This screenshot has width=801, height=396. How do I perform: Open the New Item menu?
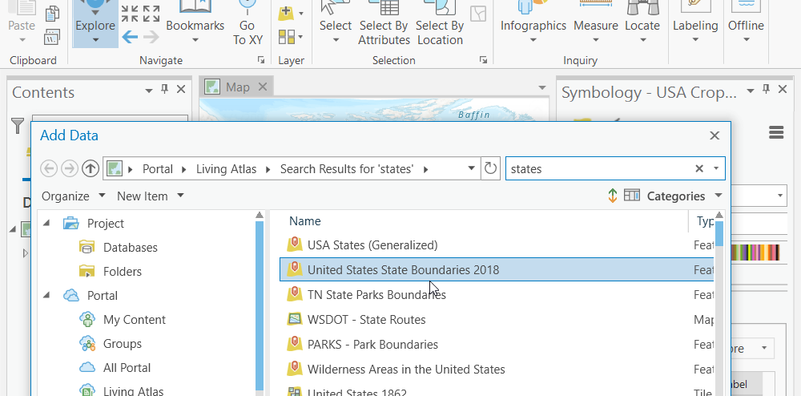point(151,196)
